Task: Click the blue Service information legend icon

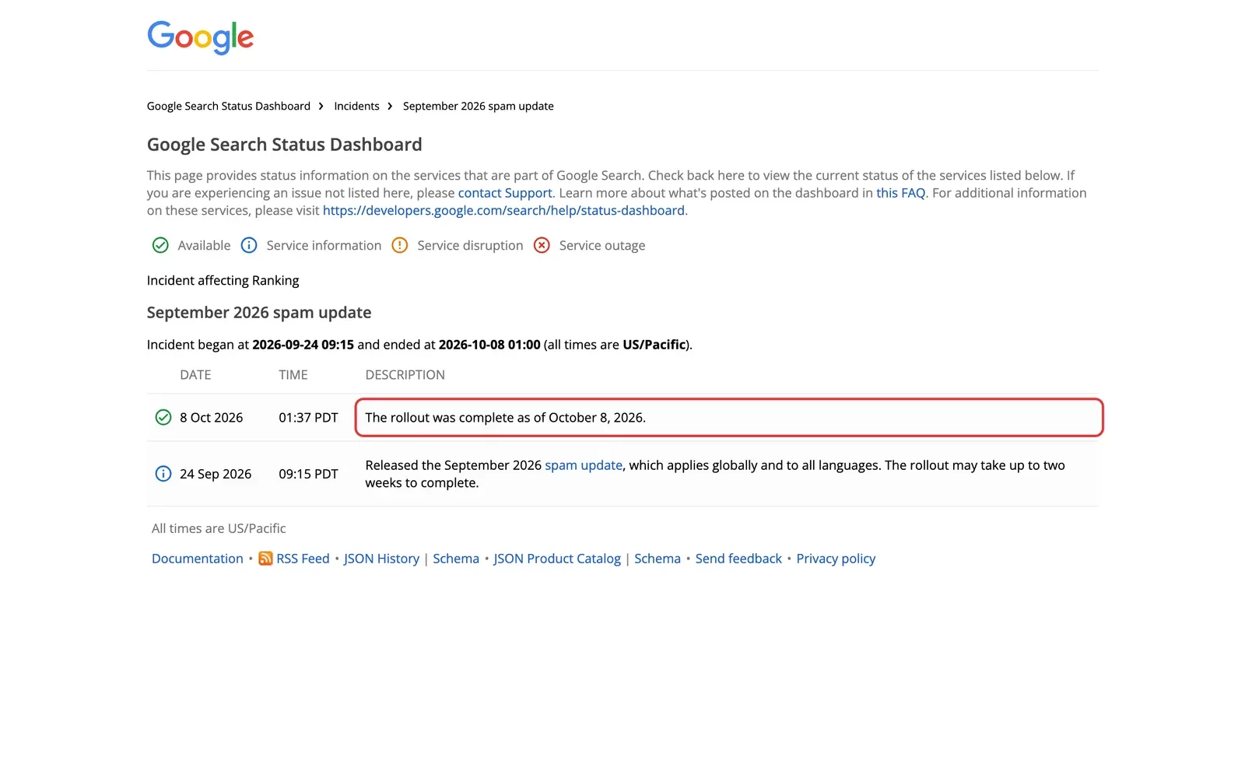Action: coord(249,245)
